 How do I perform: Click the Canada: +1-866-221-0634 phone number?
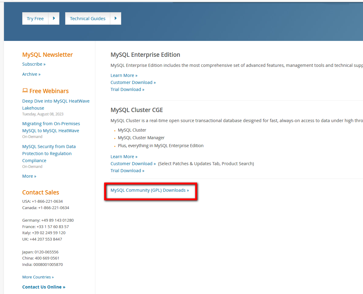coord(46,208)
